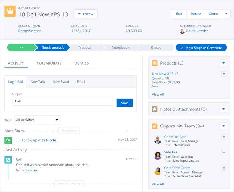Open the Dell New XPS 13 product link
Image resolution: width=234 pixels, height=192 pixels.
click(x=165, y=74)
